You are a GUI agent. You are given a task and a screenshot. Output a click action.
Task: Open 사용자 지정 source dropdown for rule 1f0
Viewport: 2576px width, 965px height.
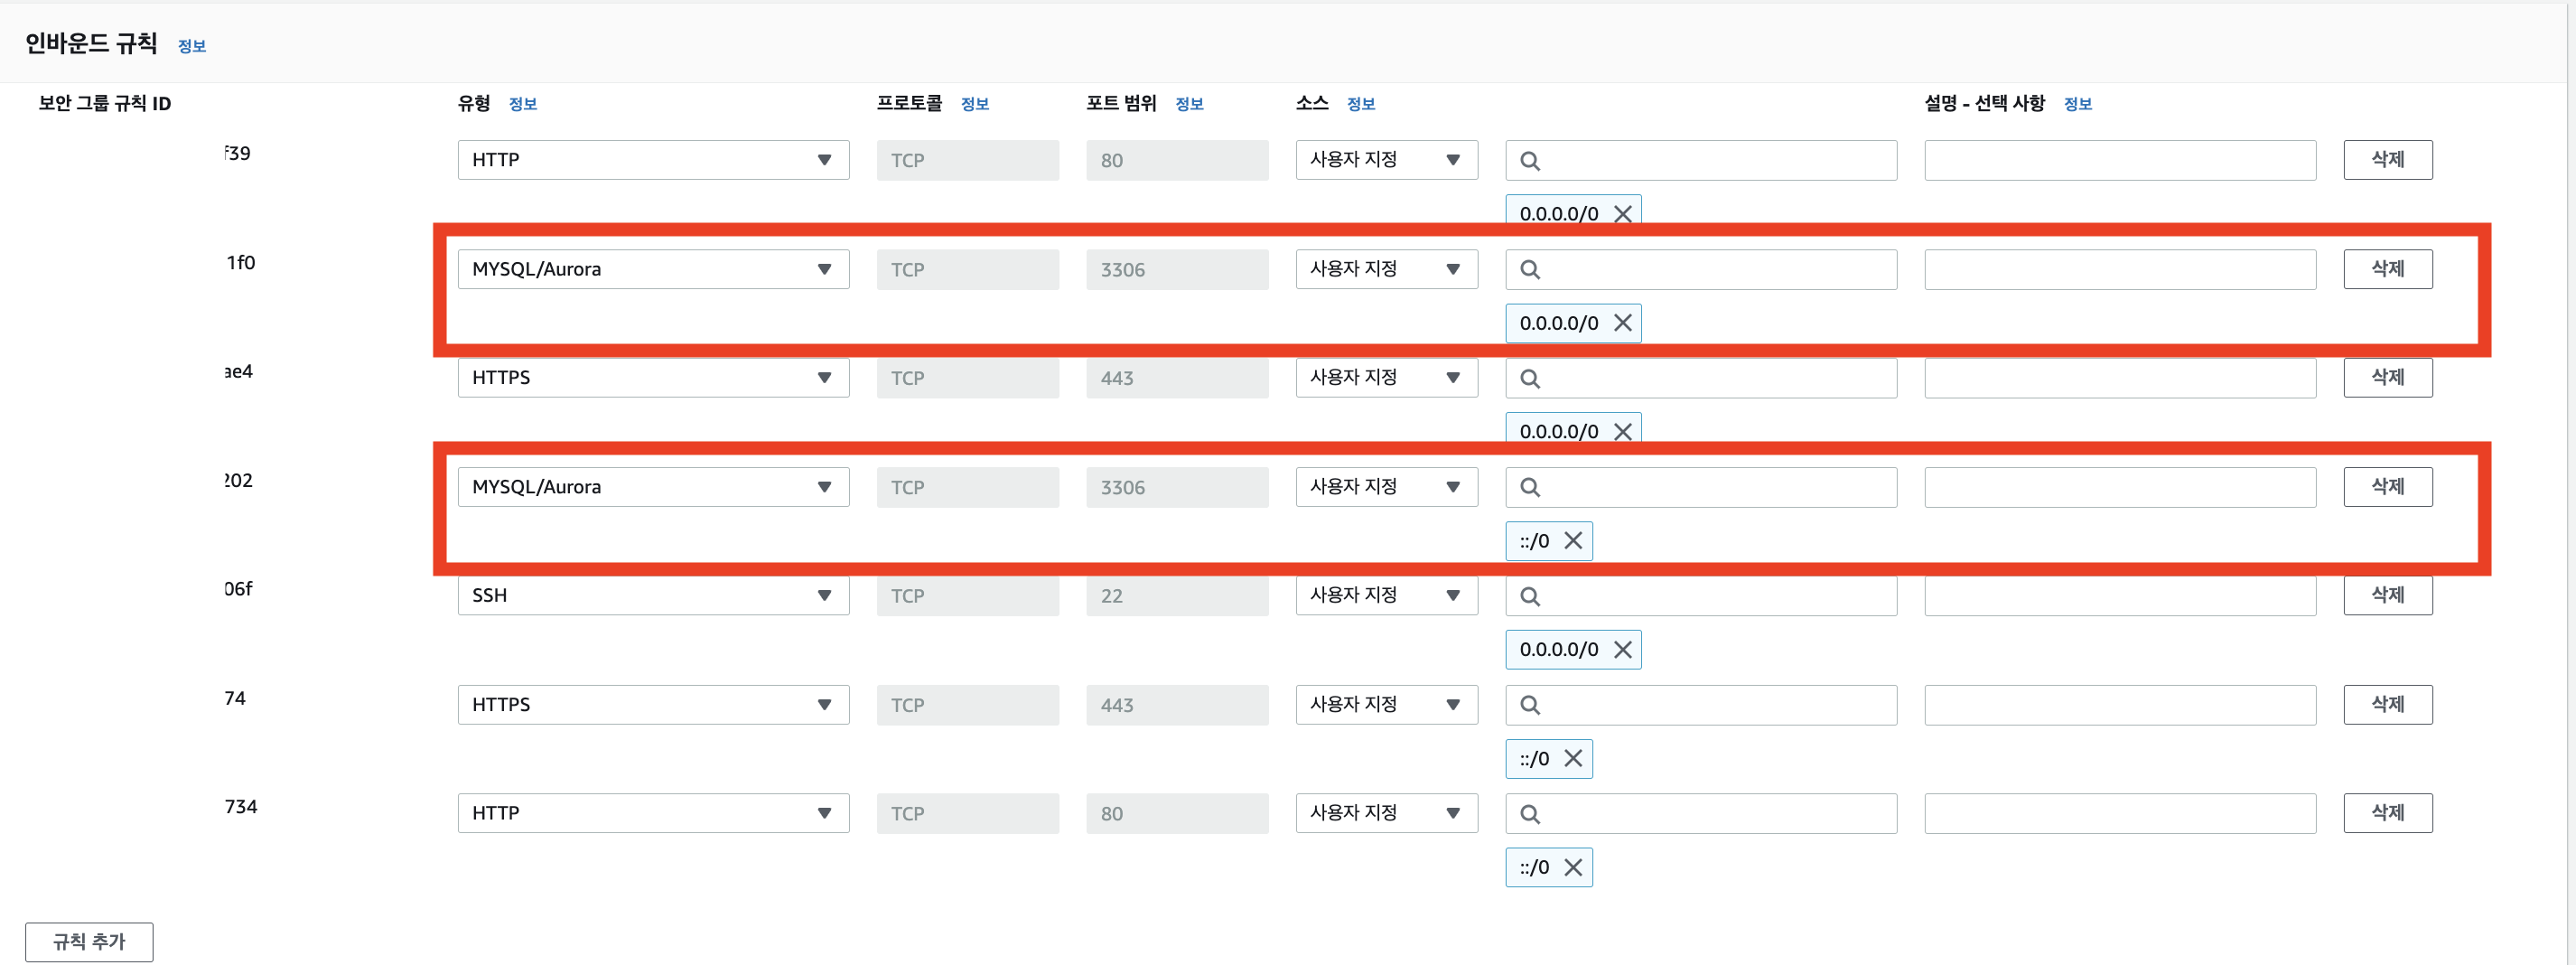tap(1386, 269)
